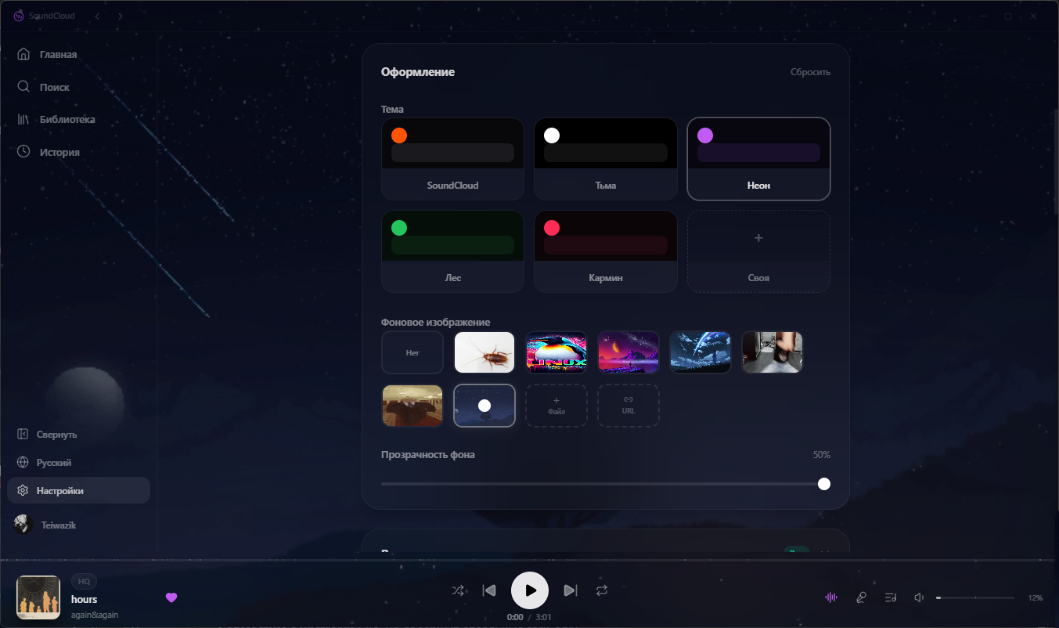This screenshot has width=1059, height=628.
Task: Click the SoundCloud logo icon
Action: point(19,16)
